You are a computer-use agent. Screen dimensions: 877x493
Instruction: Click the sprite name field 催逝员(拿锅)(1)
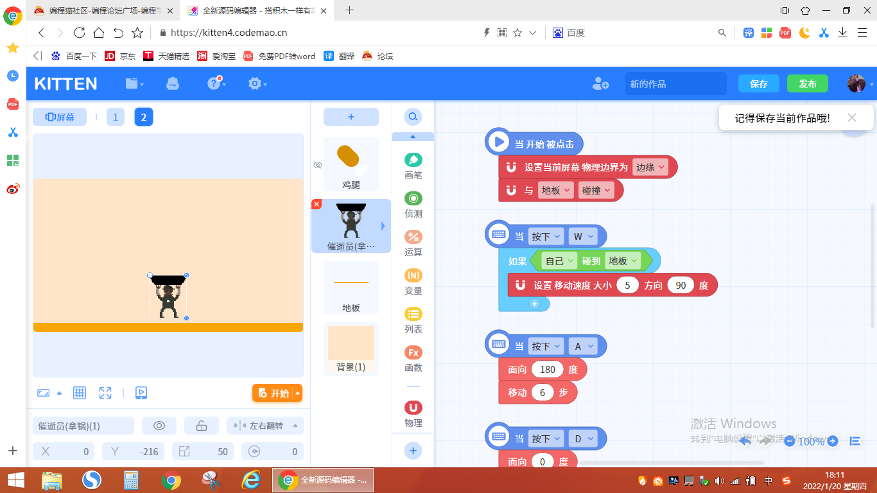tap(83, 426)
